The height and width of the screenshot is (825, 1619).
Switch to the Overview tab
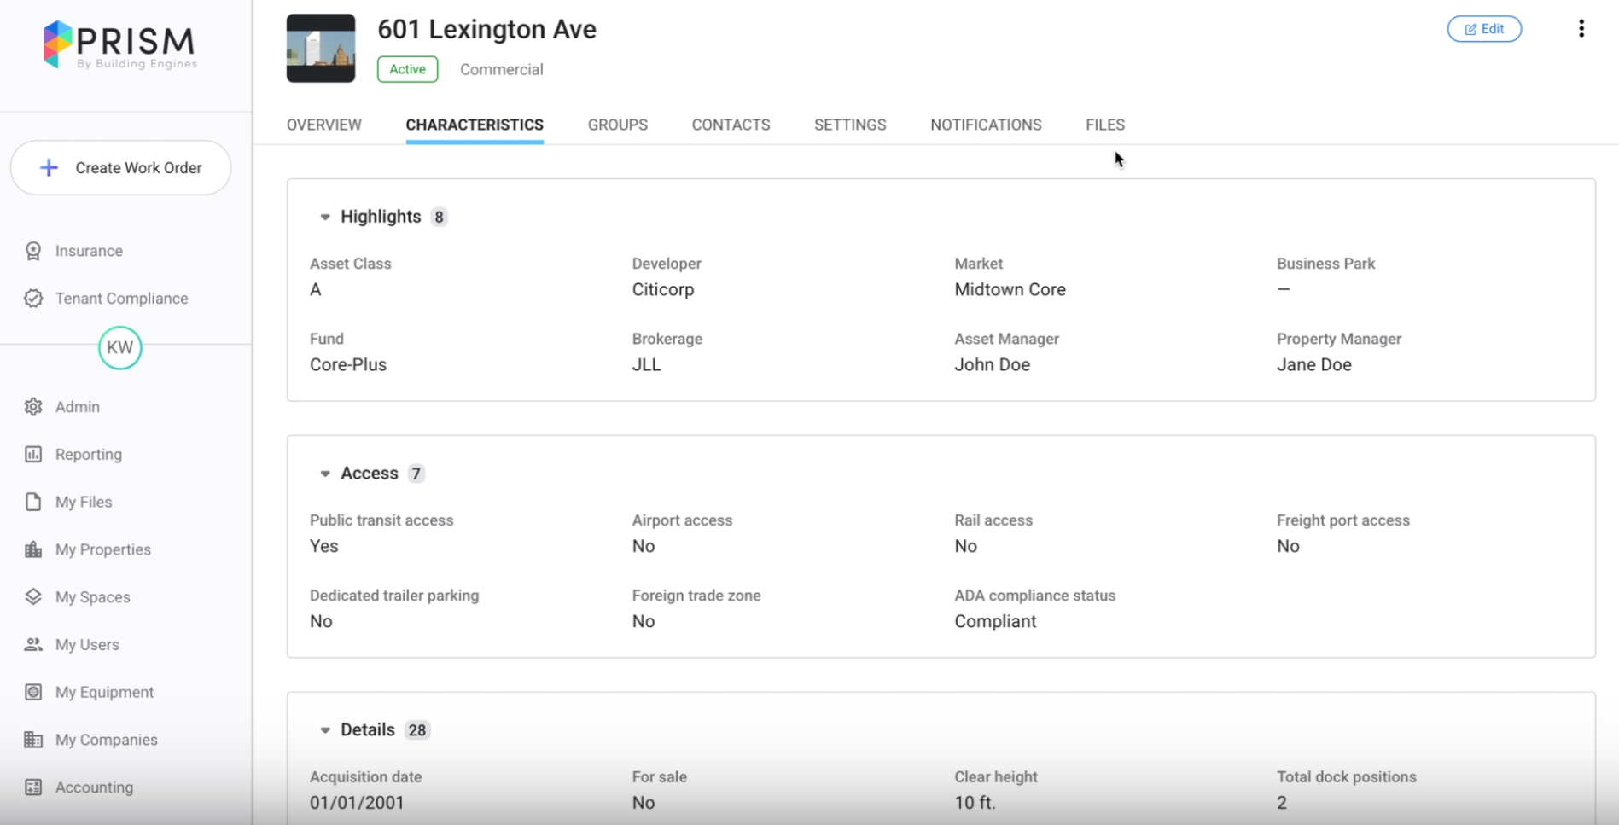tap(323, 125)
